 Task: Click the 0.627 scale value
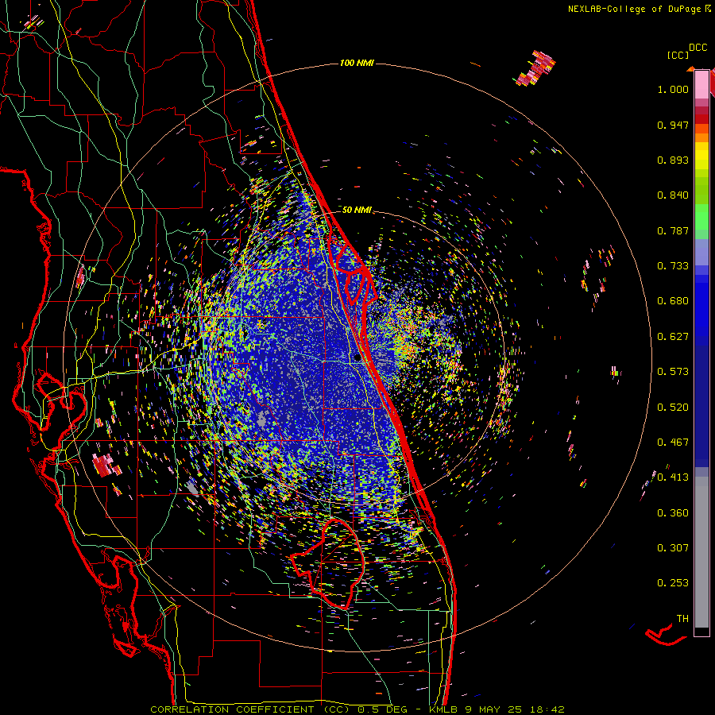(x=673, y=337)
